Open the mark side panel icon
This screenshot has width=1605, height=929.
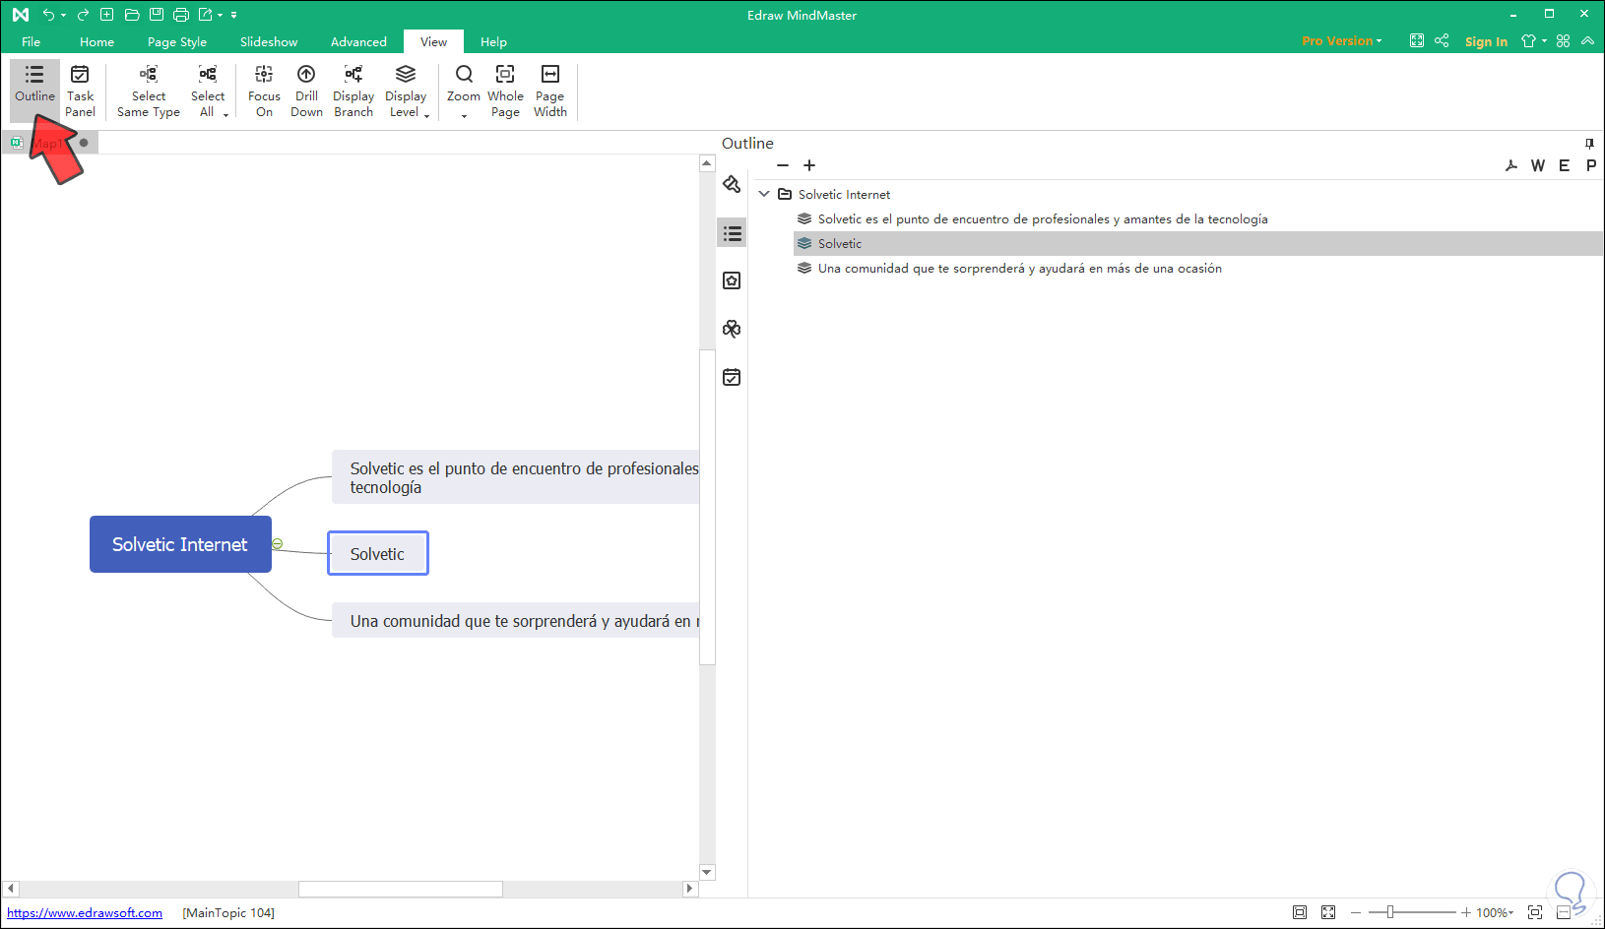pyautogui.click(x=732, y=280)
